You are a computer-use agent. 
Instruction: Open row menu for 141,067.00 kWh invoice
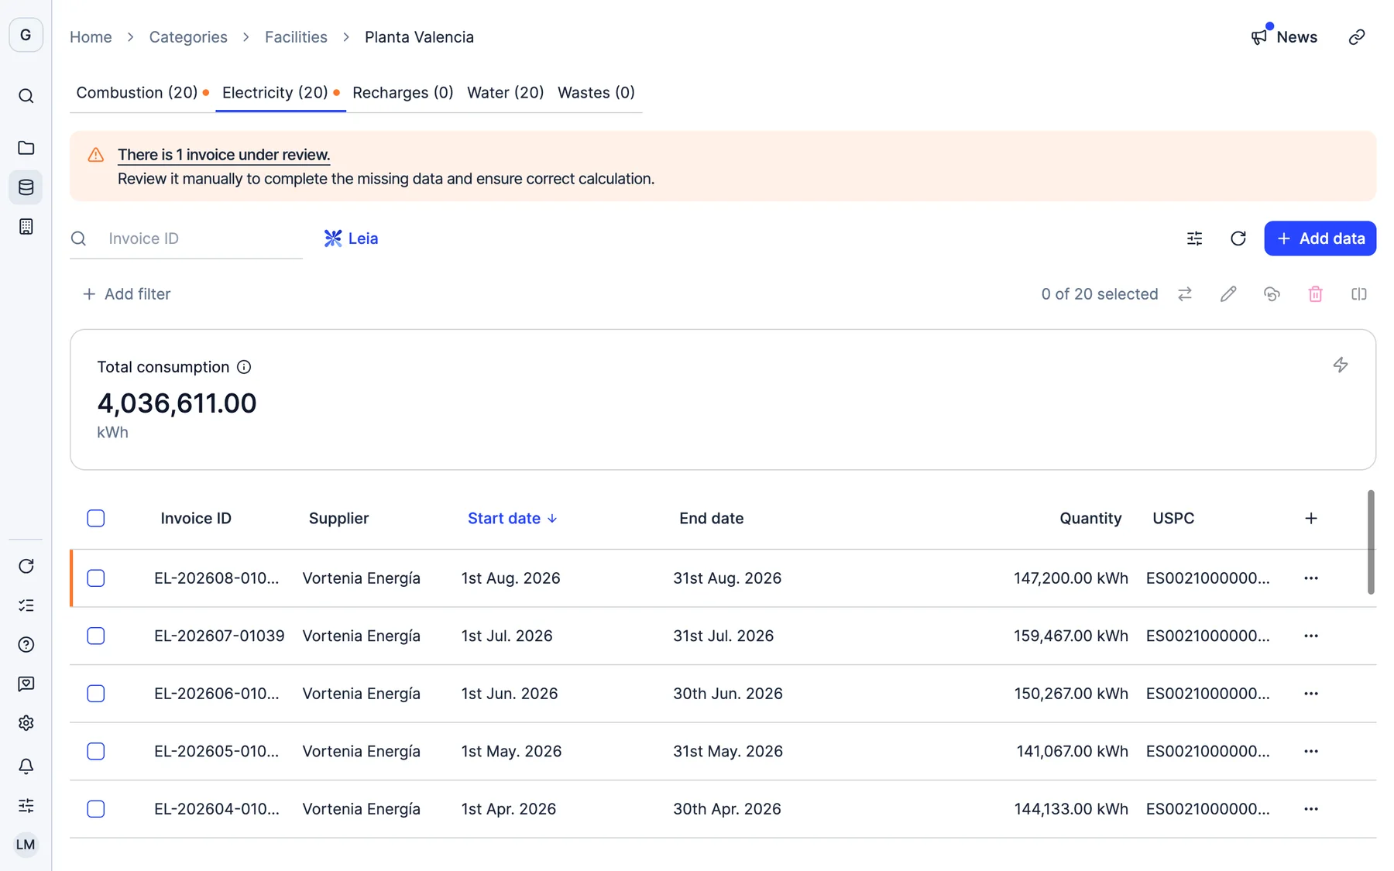(x=1310, y=752)
